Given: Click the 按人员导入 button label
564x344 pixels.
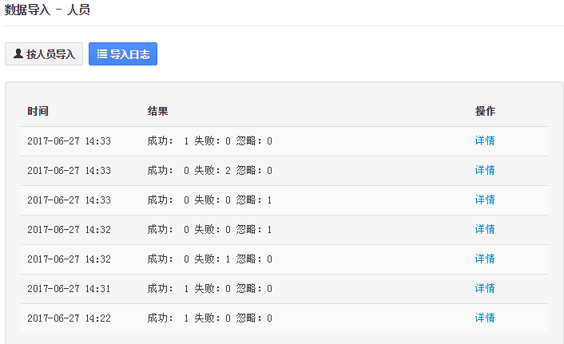Looking at the screenshot, I should pos(50,54).
